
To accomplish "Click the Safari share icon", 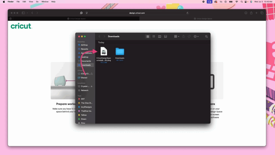I will point(251,13).
